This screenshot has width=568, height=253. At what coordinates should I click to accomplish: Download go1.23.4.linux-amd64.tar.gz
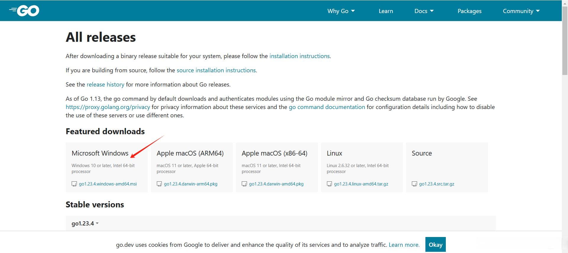pyautogui.click(x=361, y=184)
